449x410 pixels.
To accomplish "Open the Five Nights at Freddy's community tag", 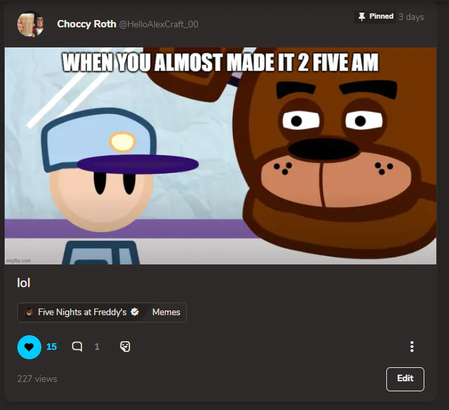I will coord(82,313).
